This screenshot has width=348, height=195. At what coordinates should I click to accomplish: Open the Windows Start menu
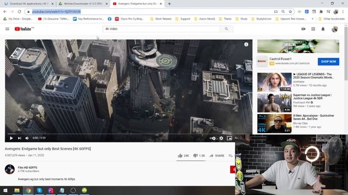pos(5,190)
